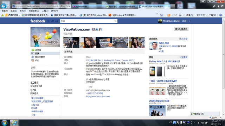Open the first favorites bar item dropdown arrow

(x=20, y=15)
